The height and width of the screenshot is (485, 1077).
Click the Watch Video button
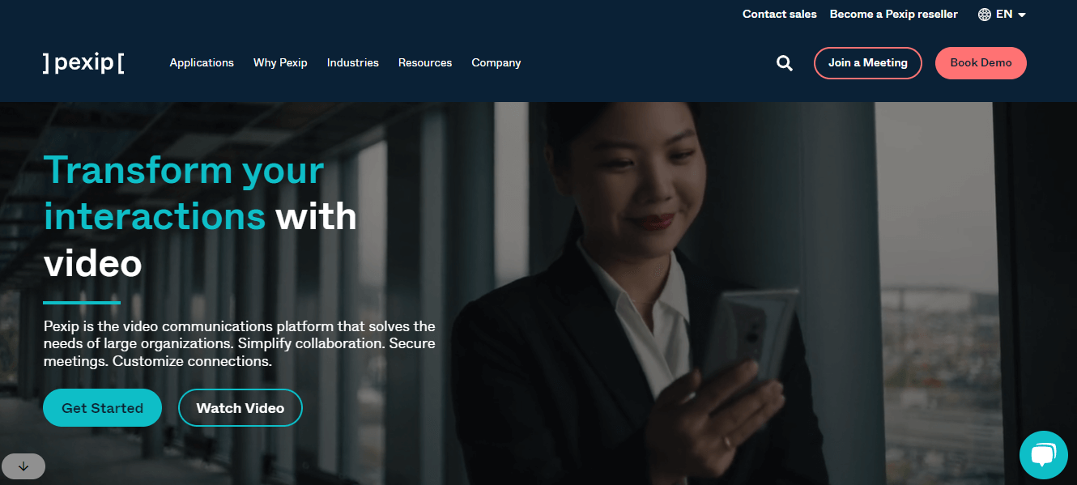pos(241,408)
